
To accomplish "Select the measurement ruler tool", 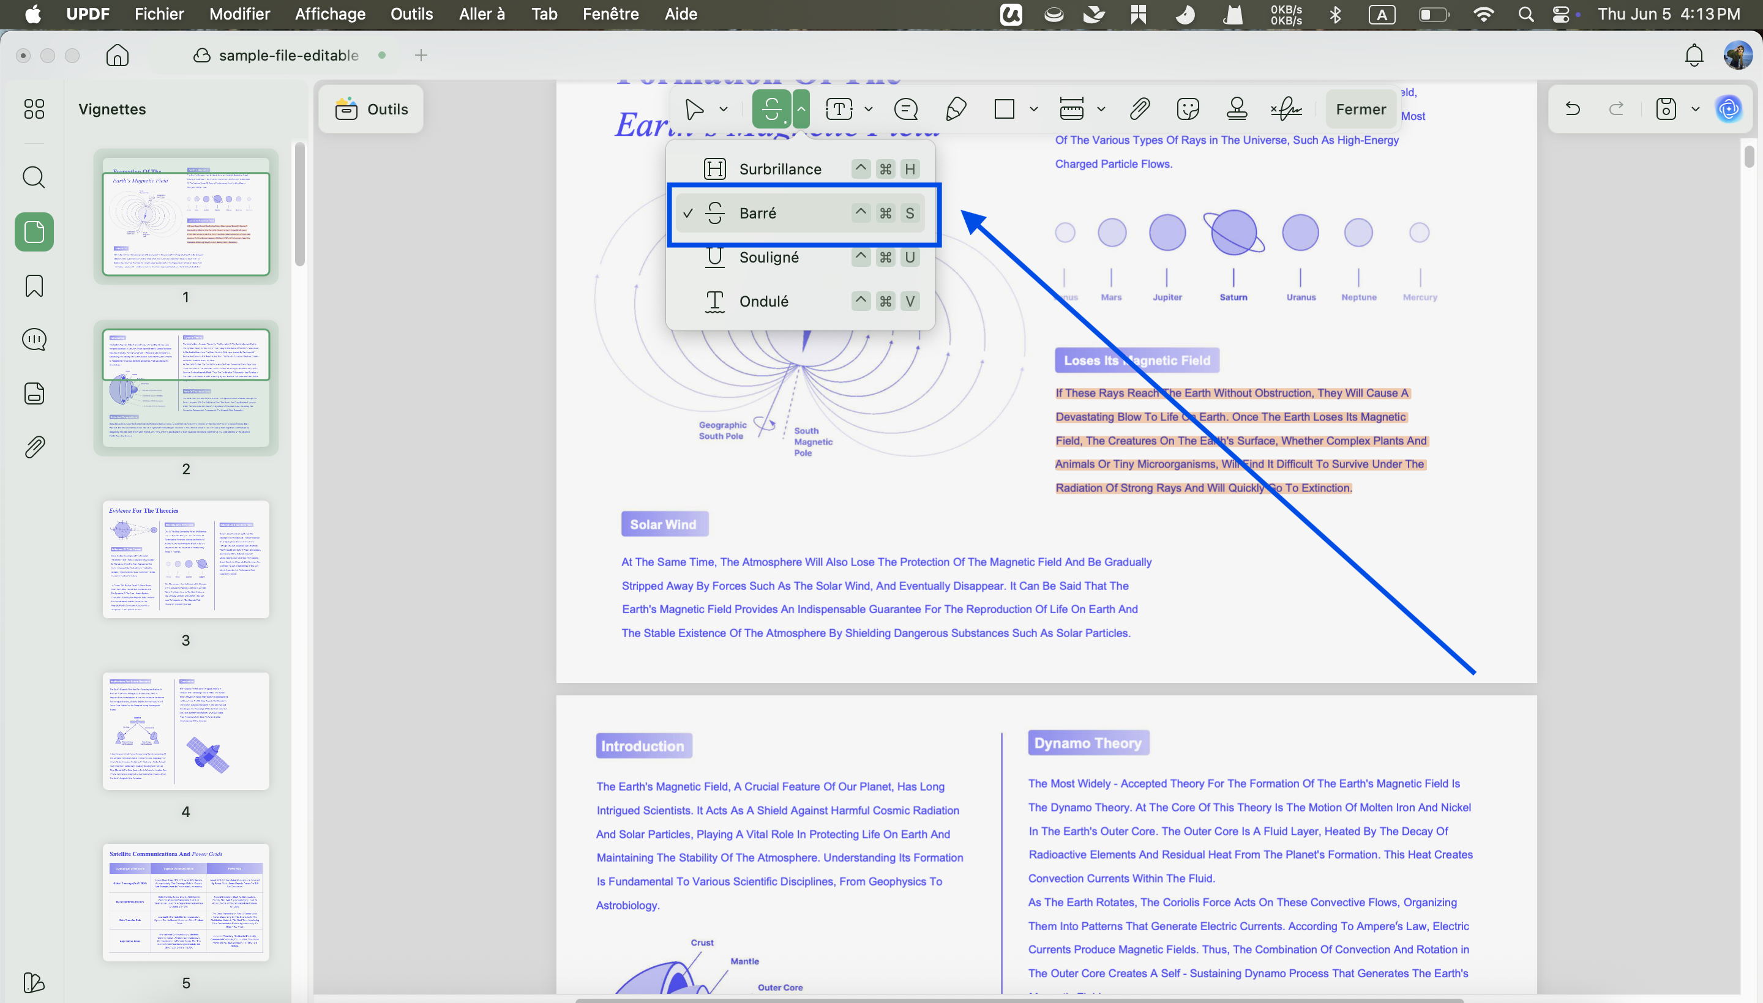I will click(x=1071, y=109).
